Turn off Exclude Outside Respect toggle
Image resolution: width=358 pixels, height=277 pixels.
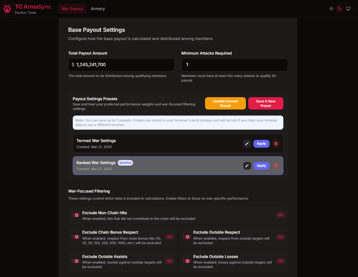point(186,237)
